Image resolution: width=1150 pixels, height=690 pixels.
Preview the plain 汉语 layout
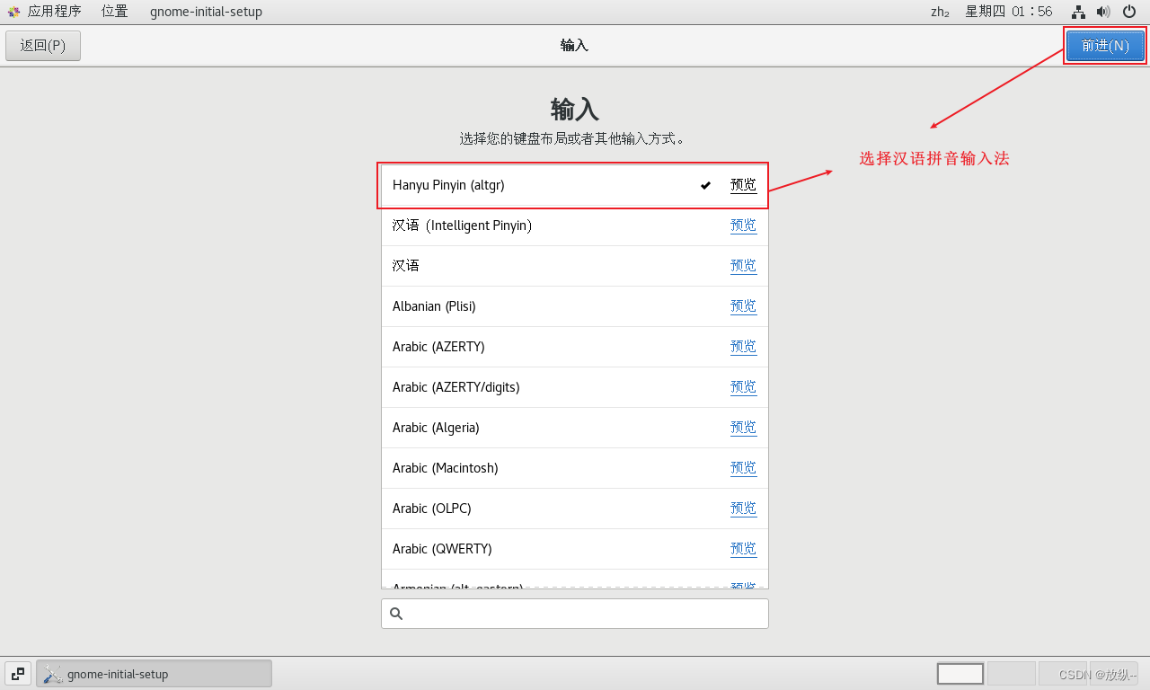[x=743, y=266]
